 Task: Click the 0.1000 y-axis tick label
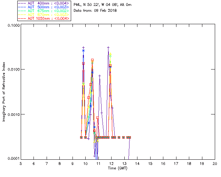13,25
